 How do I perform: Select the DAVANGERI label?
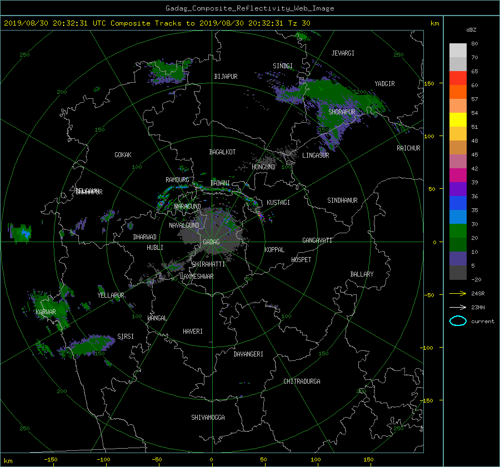(x=248, y=354)
